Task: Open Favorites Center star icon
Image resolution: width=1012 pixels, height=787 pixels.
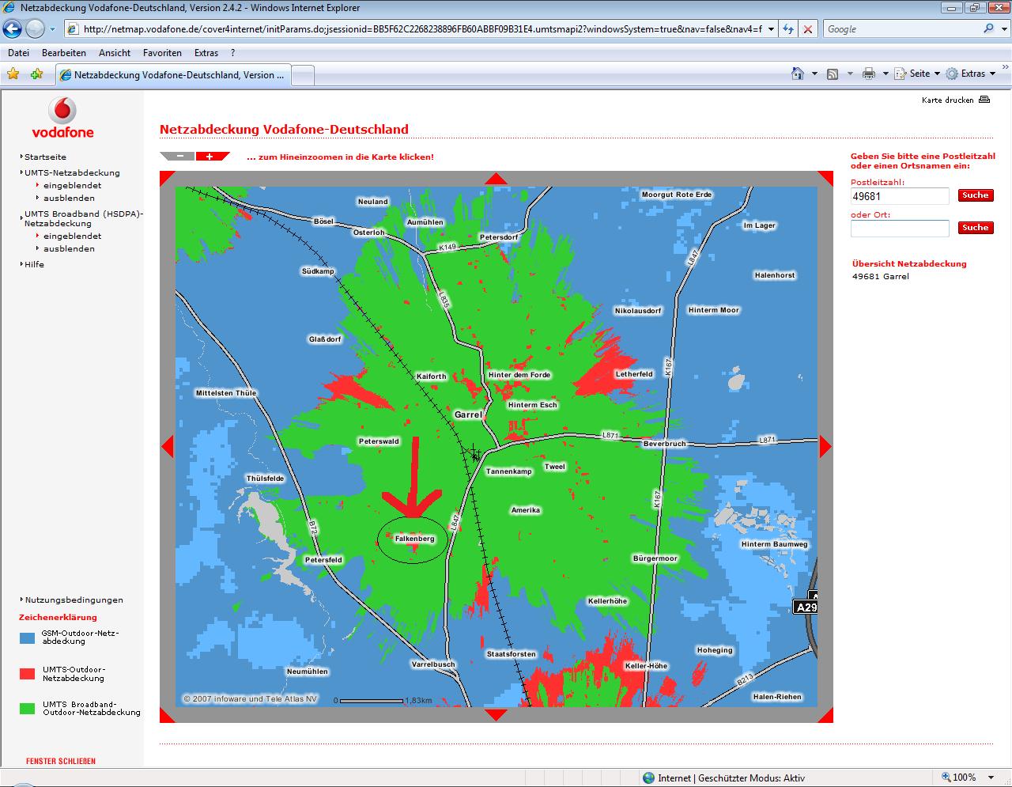Action: pos(13,74)
